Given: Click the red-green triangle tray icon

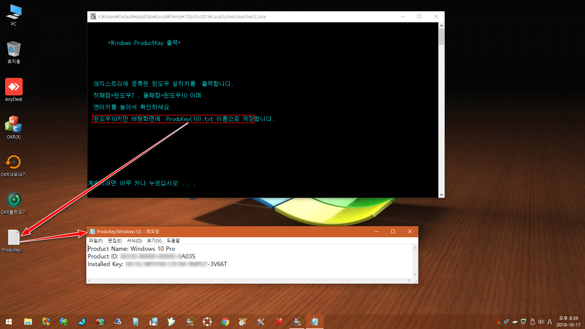Looking at the screenshot, I should [x=498, y=322].
